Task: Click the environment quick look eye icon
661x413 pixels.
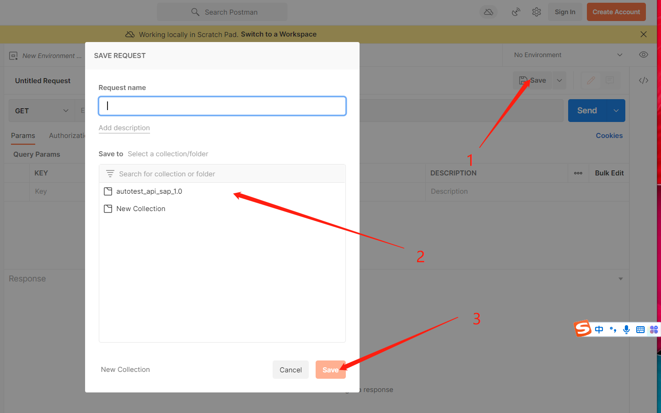Action: pos(644,55)
